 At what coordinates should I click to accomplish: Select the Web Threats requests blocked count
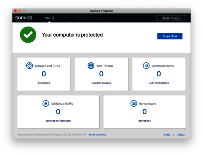pos(101,74)
